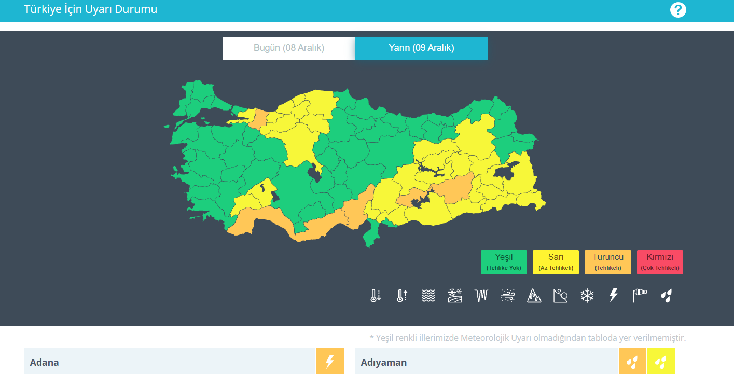Click the Kırmızı (Çok Tehlikeli) legend entry

pos(660,261)
